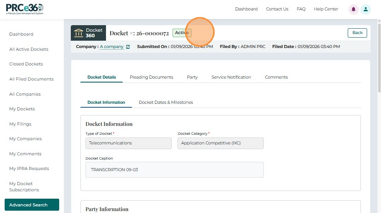This screenshot has height=213, width=381.
Task: Open My IPRA Requests
Action: [29, 168]
